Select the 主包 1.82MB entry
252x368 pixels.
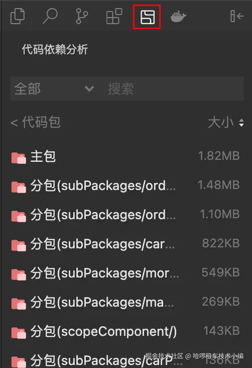click(x=126, y=156)
